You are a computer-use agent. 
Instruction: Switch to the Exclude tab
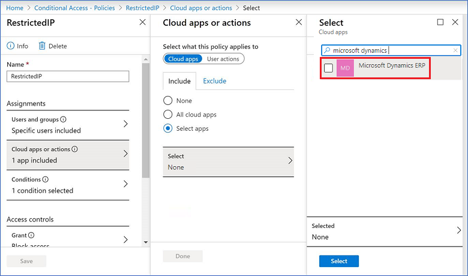[214, 81]
